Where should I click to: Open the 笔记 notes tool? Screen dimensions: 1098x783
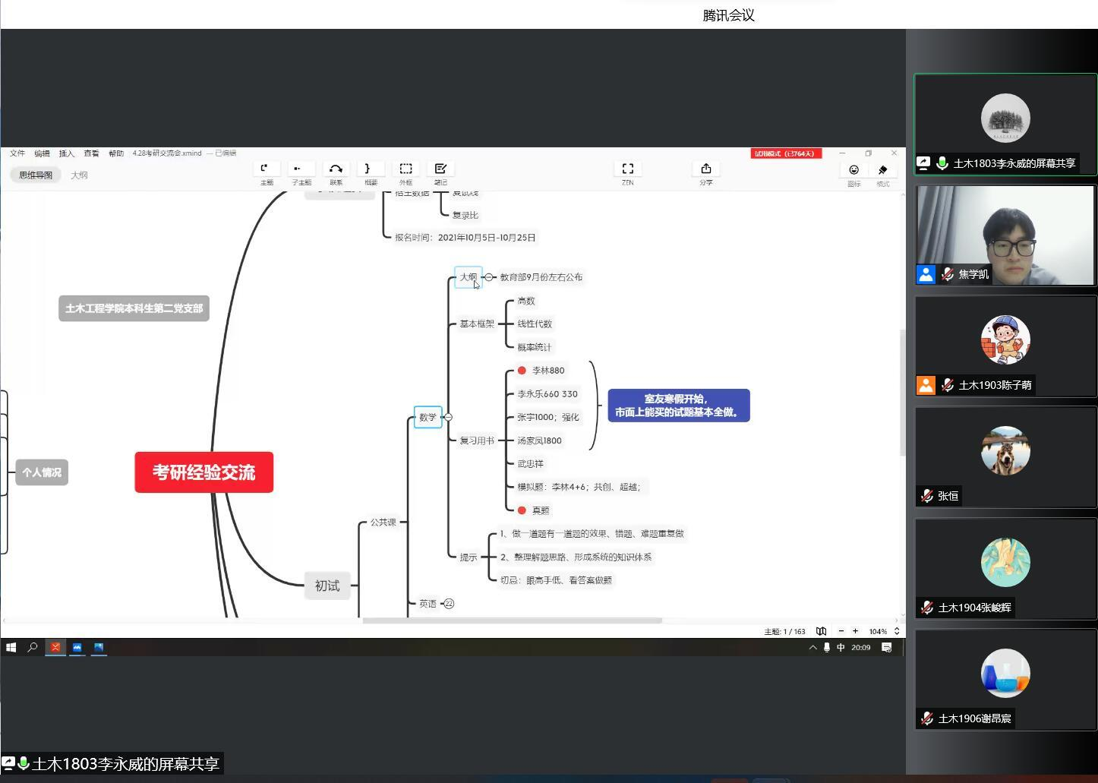point(440,169)
